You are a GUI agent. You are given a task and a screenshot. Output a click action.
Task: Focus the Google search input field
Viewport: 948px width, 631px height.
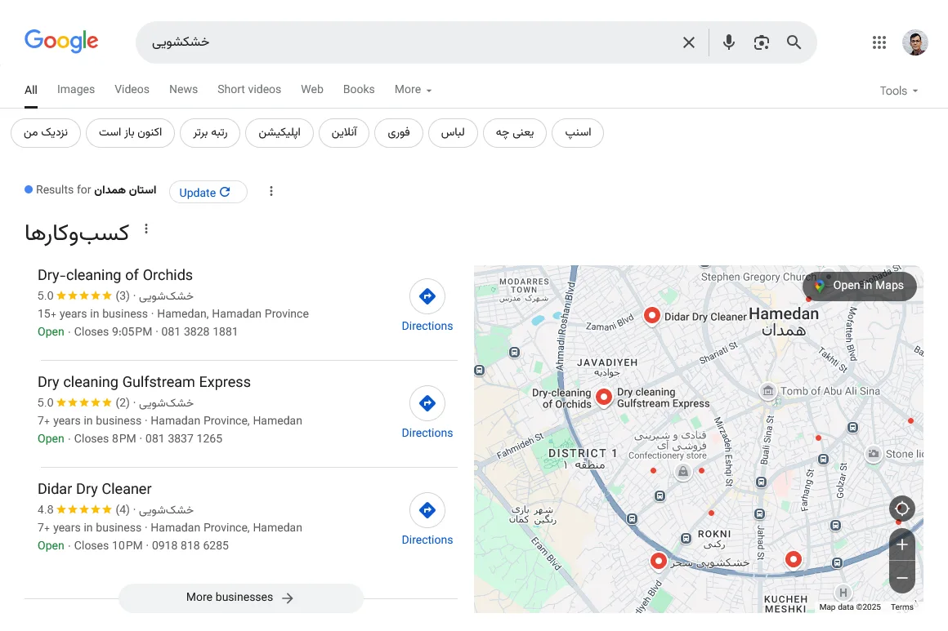click(411, 42)
